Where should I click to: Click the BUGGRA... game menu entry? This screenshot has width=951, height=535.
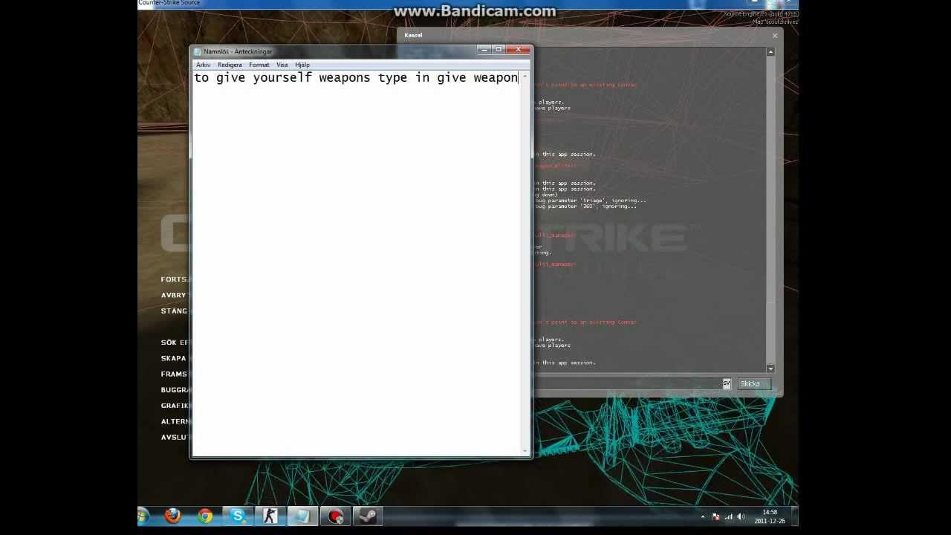(175, 390)
